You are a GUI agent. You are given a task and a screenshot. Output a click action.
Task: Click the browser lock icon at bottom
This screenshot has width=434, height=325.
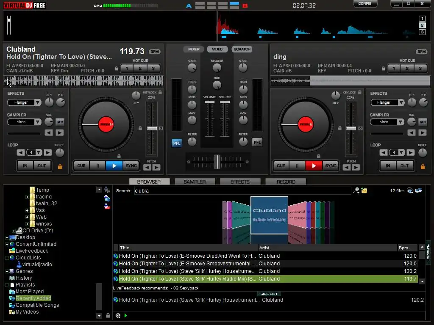click(x=108, y=315)
